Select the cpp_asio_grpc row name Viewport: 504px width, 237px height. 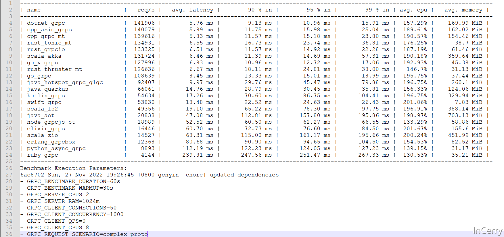pyautogui.click(x=49, y=30)
